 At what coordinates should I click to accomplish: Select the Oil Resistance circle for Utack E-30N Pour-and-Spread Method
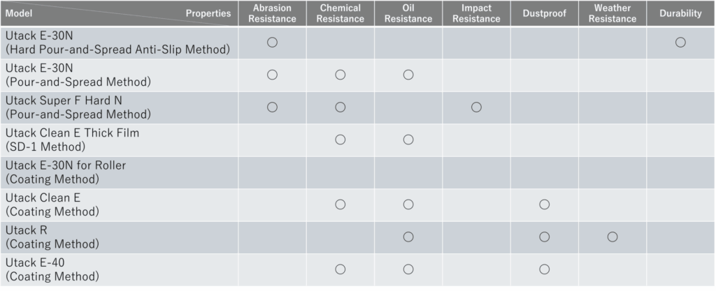[x=408, y=75]
